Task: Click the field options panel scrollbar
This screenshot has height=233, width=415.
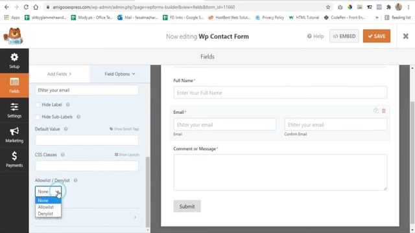Action: (x=148, y=192)
